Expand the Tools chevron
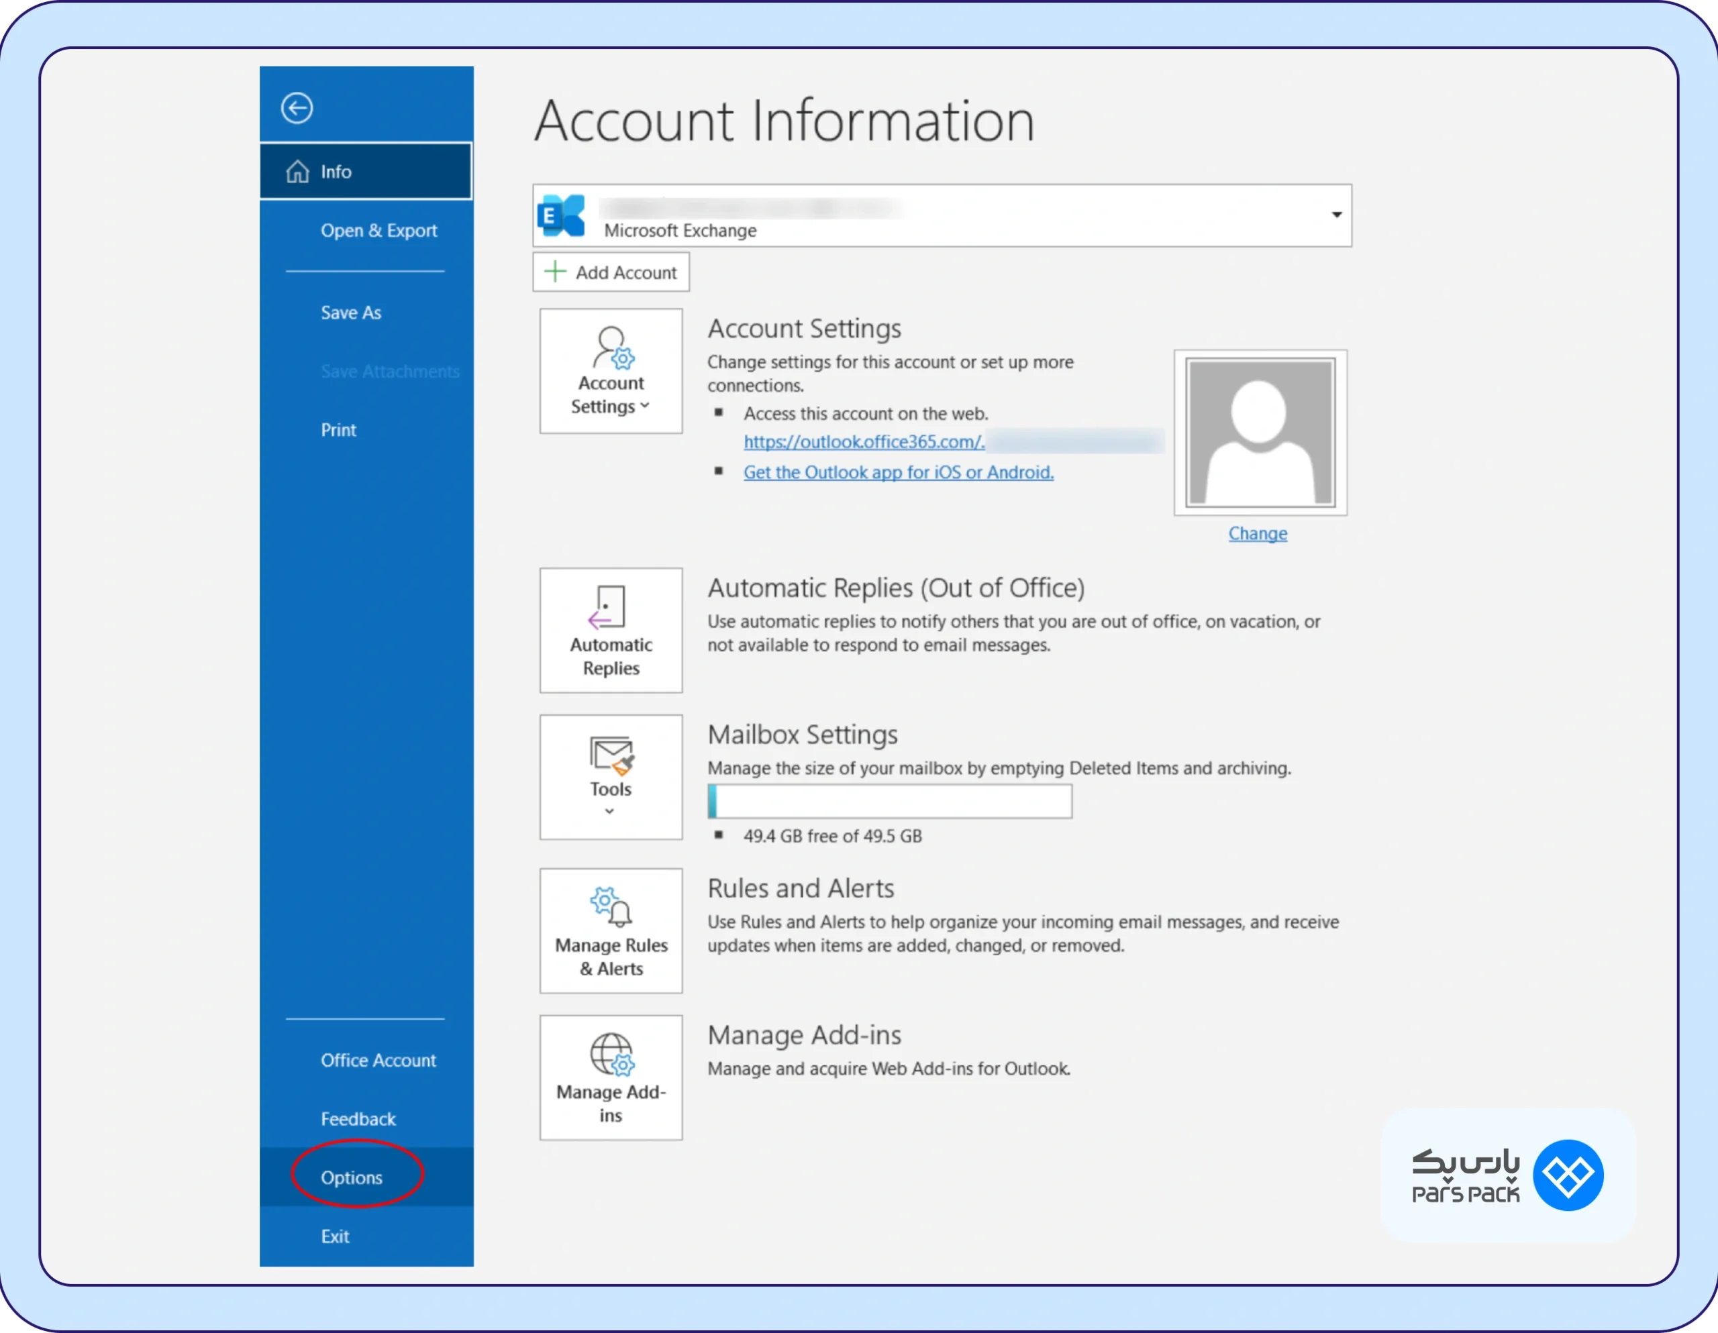 point(609,811)
